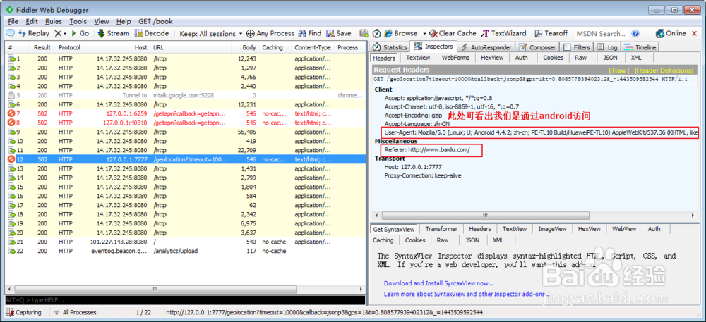
Task: Click the GET /book menu item
Action: click(155, 21)
